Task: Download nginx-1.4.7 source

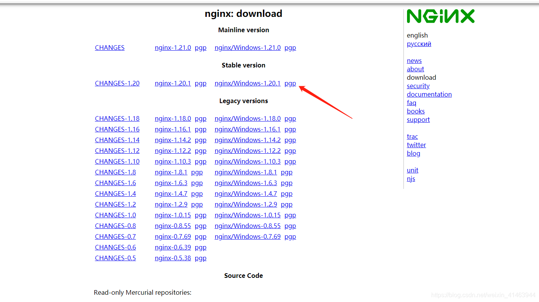Action: tap(171, 194)
